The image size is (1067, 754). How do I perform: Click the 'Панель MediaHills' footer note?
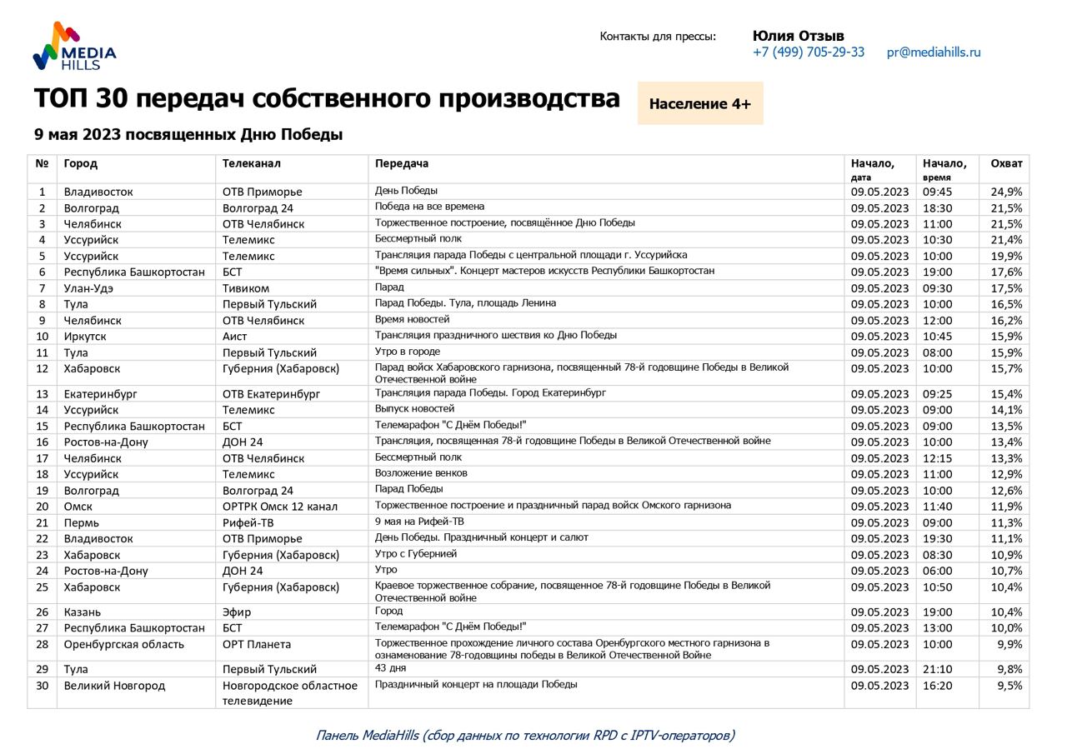[x=525, y=735]
